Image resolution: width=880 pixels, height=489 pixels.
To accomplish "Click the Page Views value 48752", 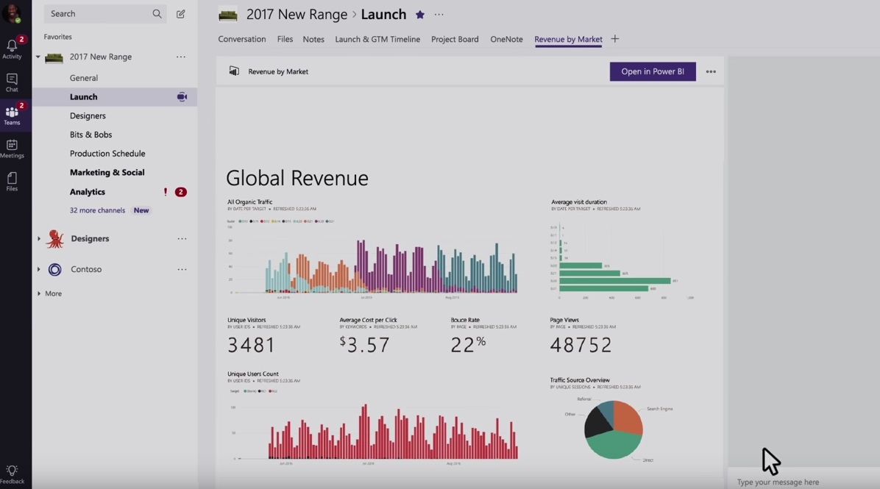I will coord(581,344).
